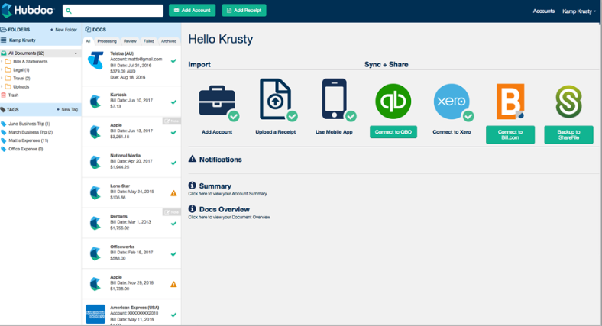Click the American Express logo thumbnail
Image resolution: width=602 pixels, height=326 pixels.
[95, 314]
